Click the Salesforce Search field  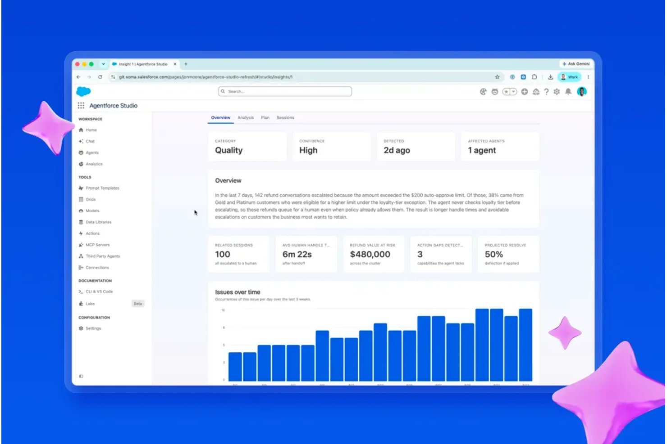285,91
